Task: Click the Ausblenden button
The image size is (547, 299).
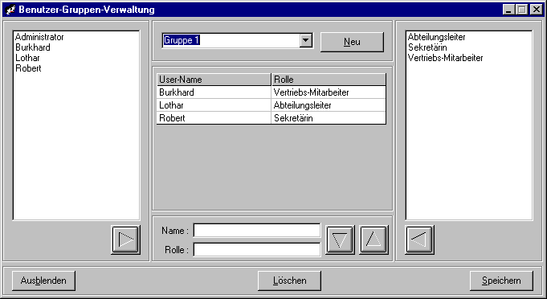Action: pos(43,281)
